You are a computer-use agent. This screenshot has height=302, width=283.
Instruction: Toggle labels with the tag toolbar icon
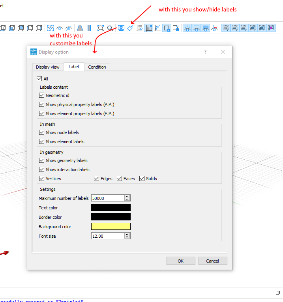[130, 28]
